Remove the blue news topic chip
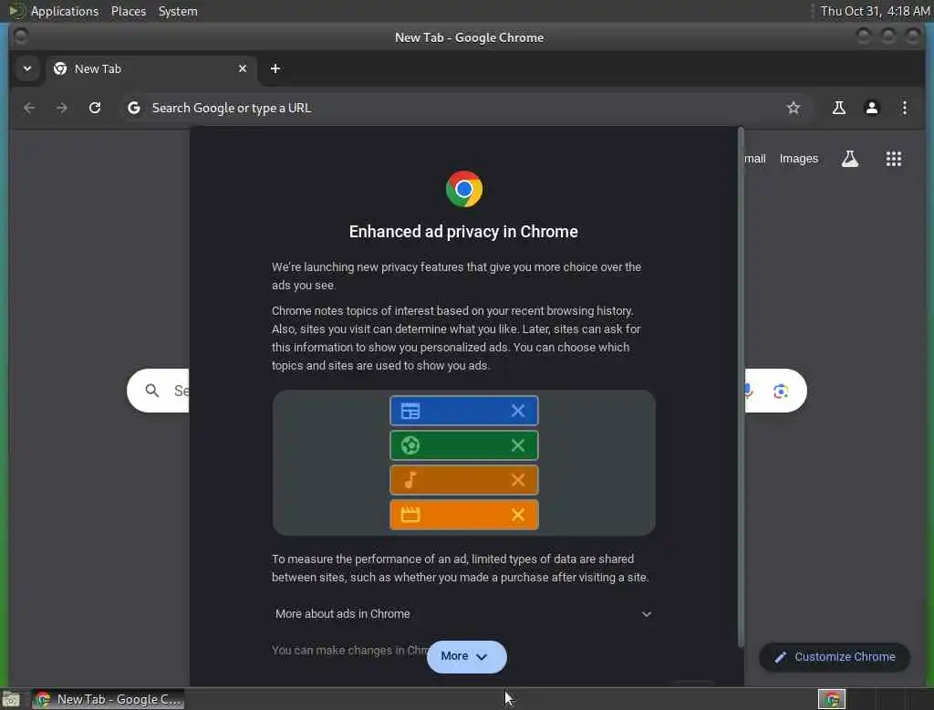The height and width of the screenshot is (710, 934). (518, 411)
